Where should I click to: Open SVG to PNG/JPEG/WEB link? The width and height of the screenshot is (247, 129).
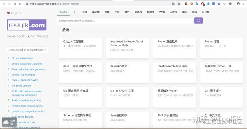point(25,80)
